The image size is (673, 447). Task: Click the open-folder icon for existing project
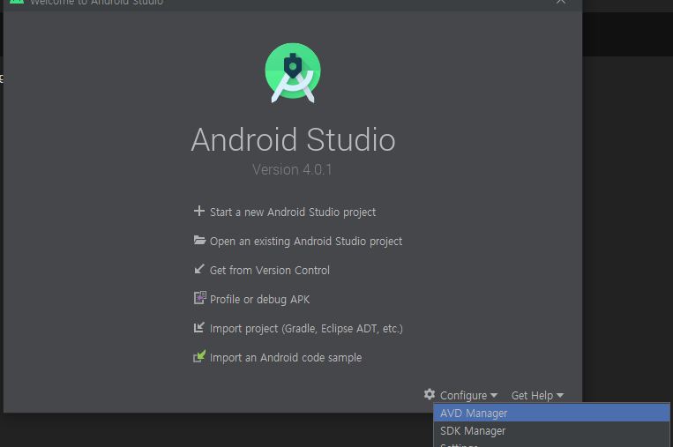(x=199, y=240)
